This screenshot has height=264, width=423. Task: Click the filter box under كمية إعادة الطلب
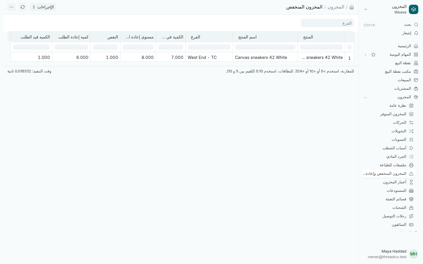[x=71, y=47]
